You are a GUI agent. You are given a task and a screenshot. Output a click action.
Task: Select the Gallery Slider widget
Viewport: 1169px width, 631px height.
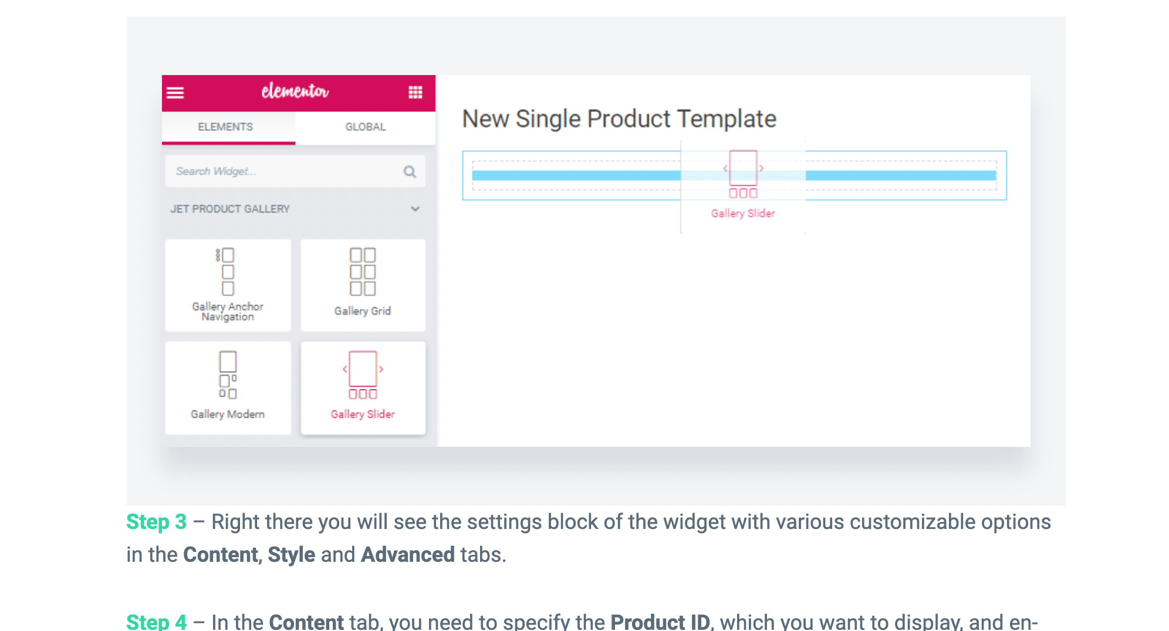pos(363,388)
